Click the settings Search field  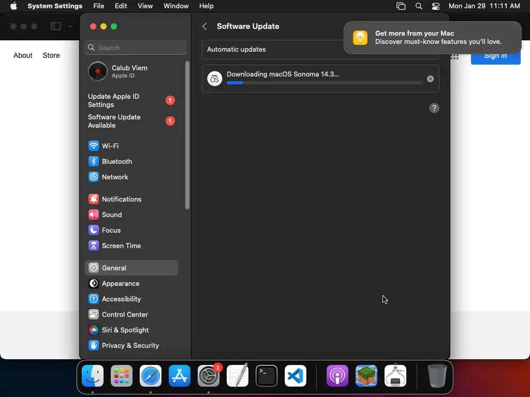tap(135, 48)
